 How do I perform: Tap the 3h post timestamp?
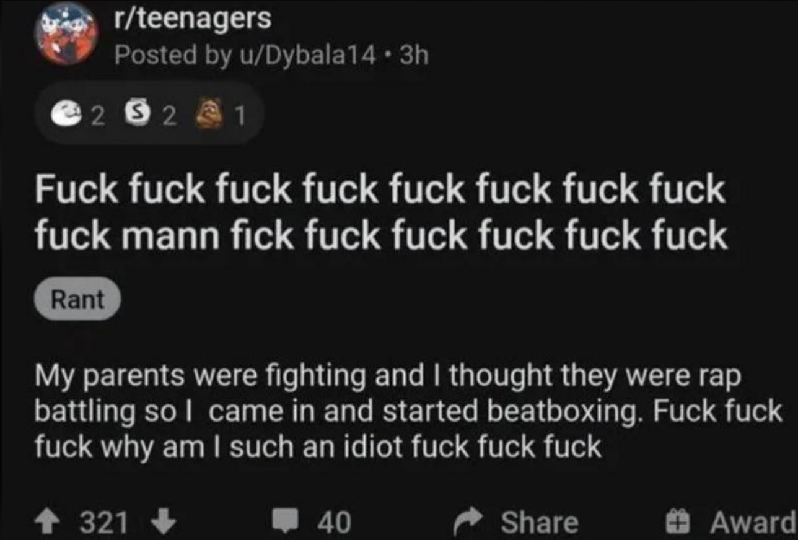point(414,56)
